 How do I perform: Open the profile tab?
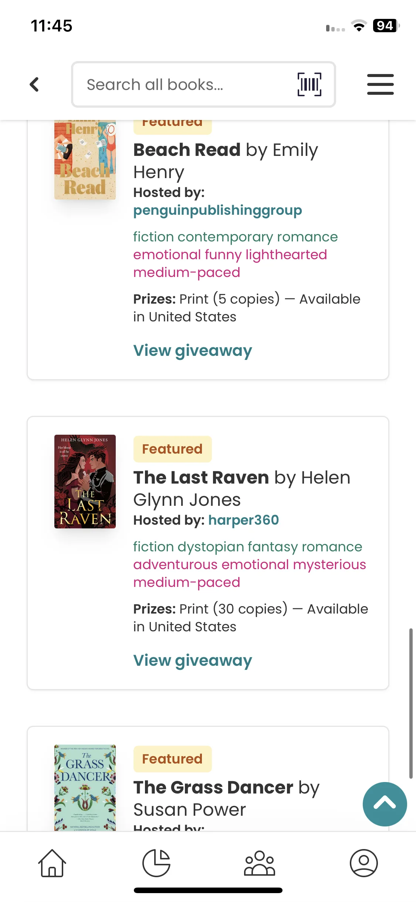(x=363, y=863)
